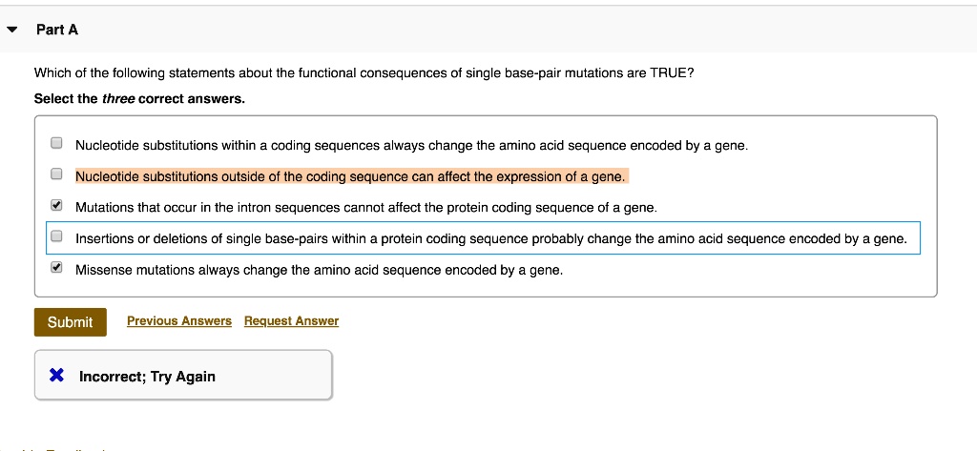Click the Missense mutations statement text
The width and height of the screenshot is (977, 451).
click(x=319, y=270)
